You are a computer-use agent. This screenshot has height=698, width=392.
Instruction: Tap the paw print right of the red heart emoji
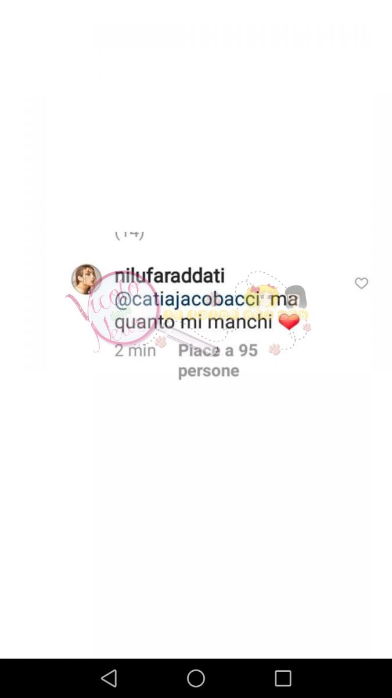click(x=307, y=327)
